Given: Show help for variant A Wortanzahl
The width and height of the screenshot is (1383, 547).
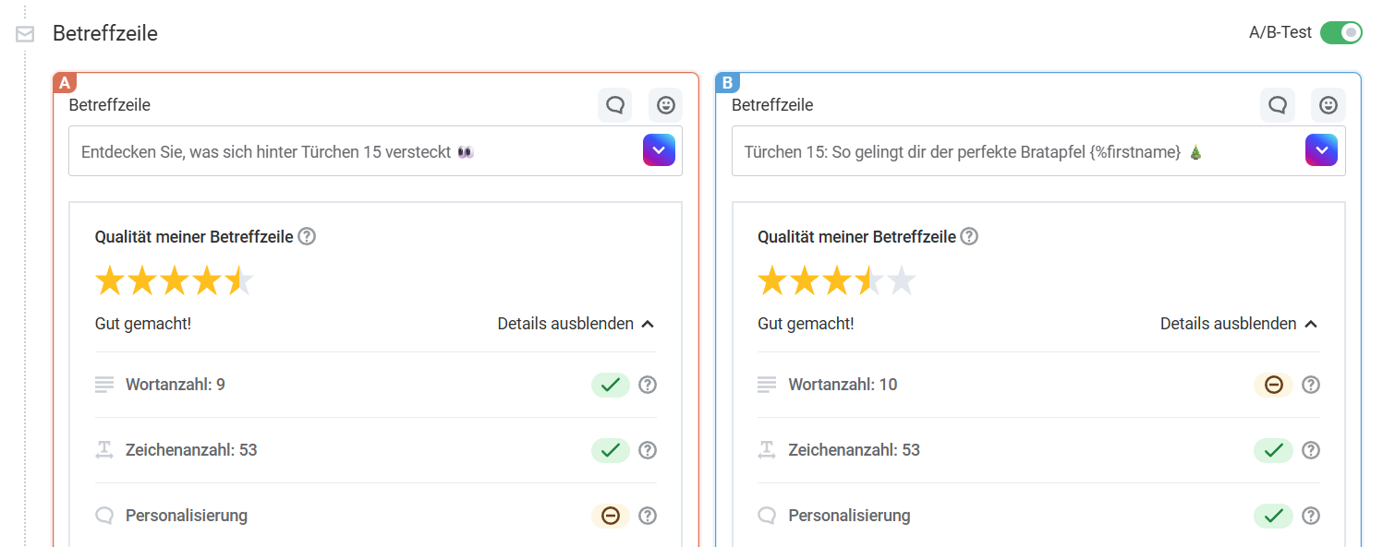Looking at the screenshot, I should 648,385.
